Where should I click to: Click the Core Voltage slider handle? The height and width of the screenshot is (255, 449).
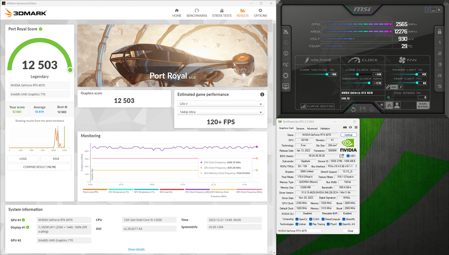(327, 74)
